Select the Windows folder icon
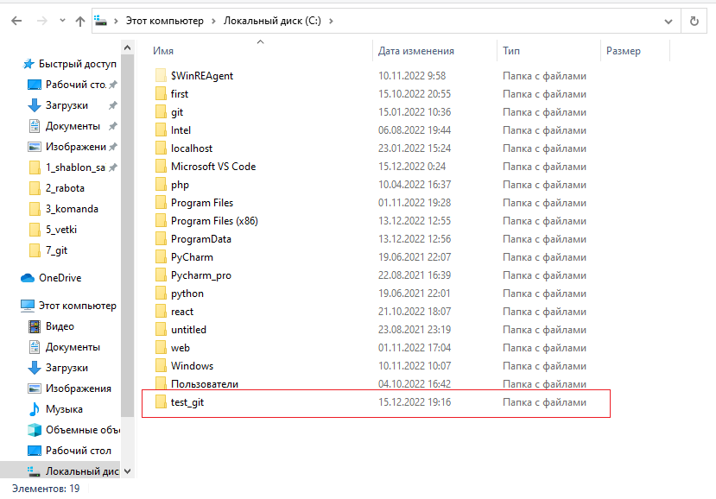This screenshot has width=716, height=499. click(x=161, y=366)
